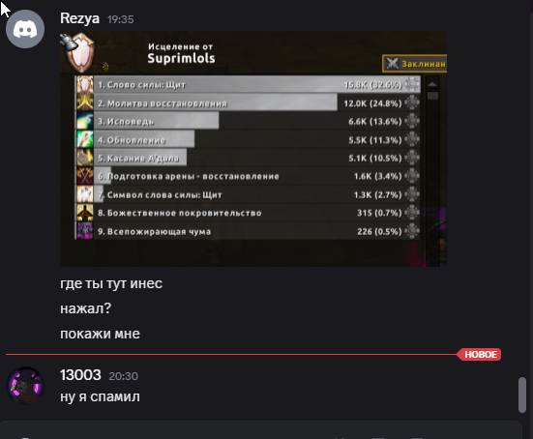
Task: Click the Всепожирающая чума spell icon
Action: (85, 231)
